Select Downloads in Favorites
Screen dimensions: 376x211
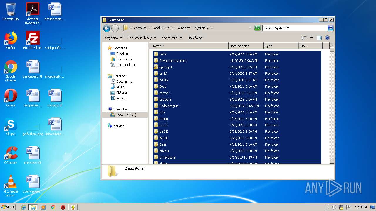click(124, 59)
